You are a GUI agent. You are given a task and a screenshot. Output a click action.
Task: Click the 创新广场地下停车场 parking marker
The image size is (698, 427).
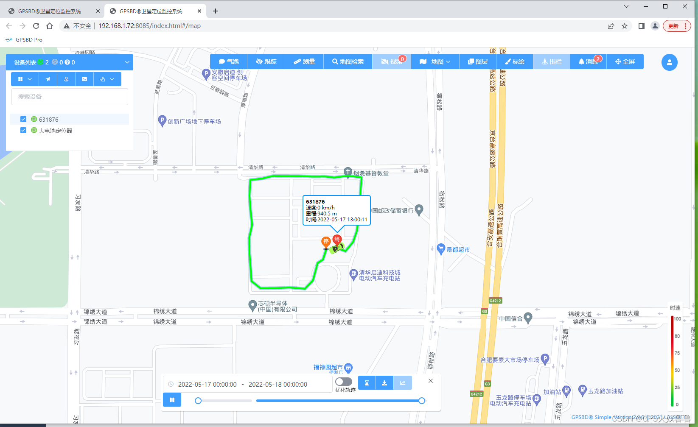tap(162, 121)
